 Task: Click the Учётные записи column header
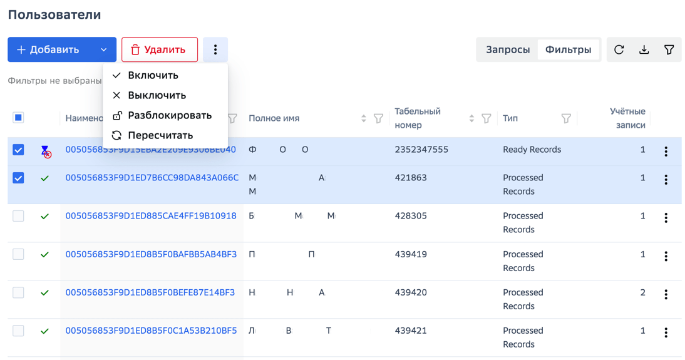click(627, 118)
